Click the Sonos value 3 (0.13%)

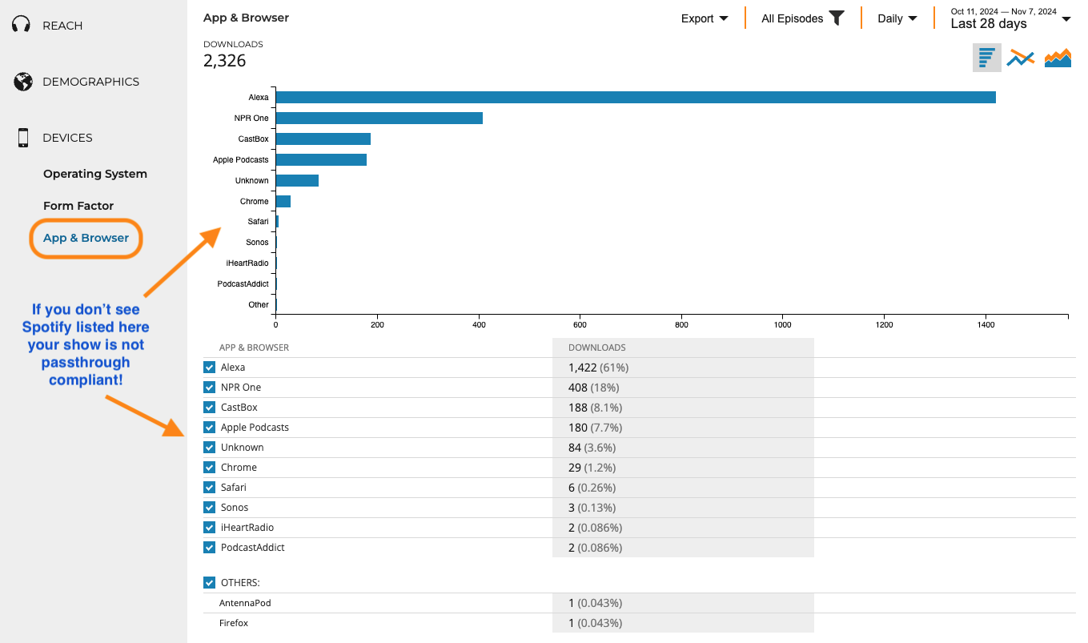pyautogui.click(x=594, y=508)
